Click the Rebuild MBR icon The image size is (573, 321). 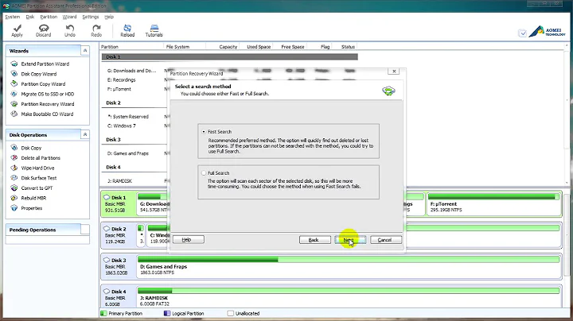tap(14, 198)
